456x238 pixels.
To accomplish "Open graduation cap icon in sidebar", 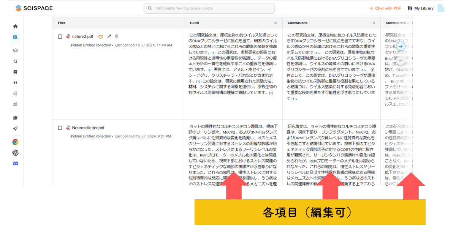I will pos(15,118).
